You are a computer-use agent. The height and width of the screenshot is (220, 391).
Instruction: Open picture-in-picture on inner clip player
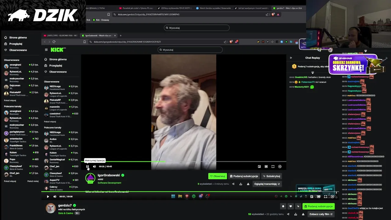tap(259, 167)
